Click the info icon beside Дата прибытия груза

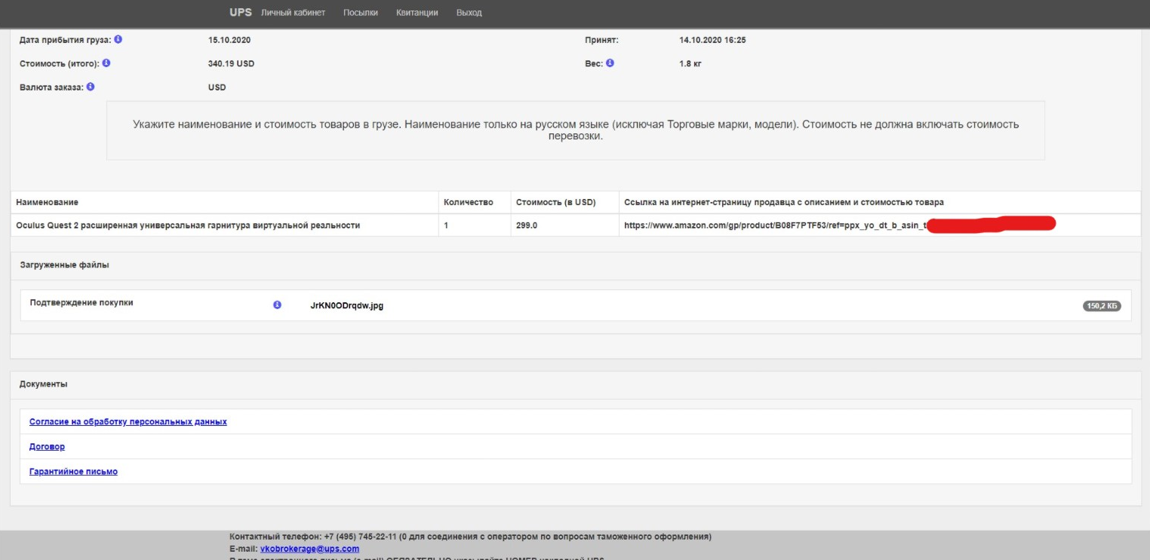[x=118, y=39]
